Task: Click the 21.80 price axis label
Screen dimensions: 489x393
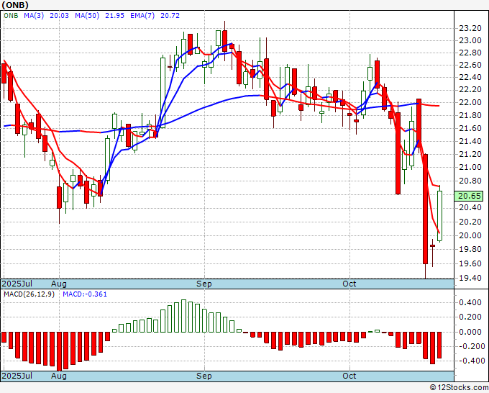Action: click(x=470, y=115)
